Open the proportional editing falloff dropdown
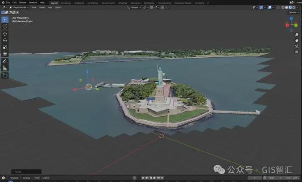Viewport: 302px width, 182px height. pos(167,7)
